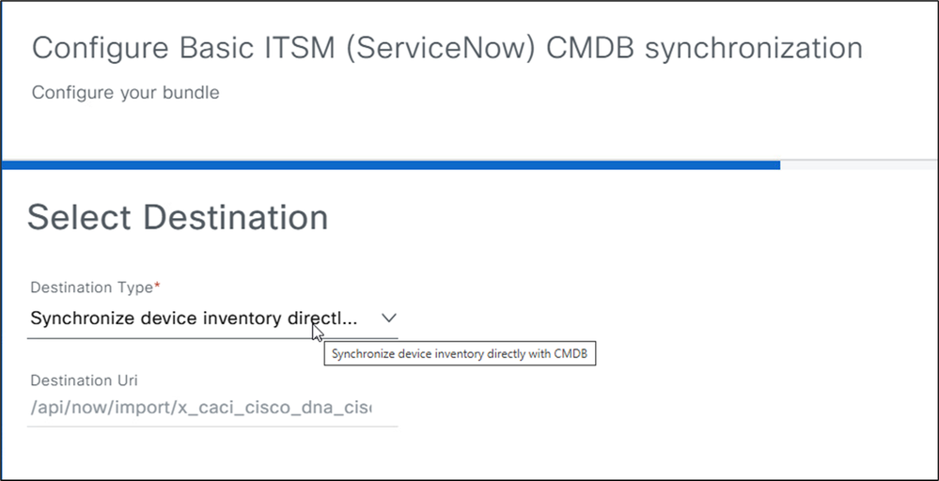Click the truncated ellipsis in Destination Type value
939x481 pixels.
[347, 319]
